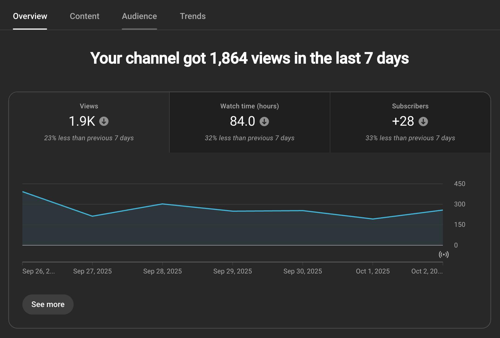Click the See more button

(48, 304)
